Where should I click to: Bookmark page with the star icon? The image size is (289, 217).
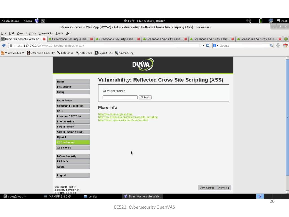click(x=200, y=45)
